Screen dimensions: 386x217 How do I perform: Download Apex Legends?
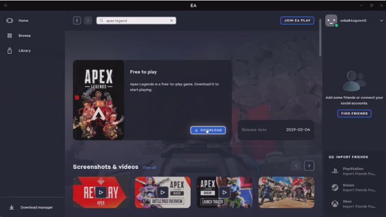point(208,130)
